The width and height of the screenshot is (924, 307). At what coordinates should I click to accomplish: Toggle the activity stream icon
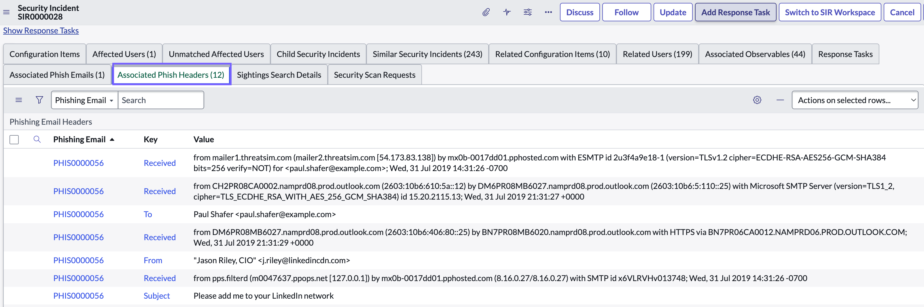[x=506, y=13]
